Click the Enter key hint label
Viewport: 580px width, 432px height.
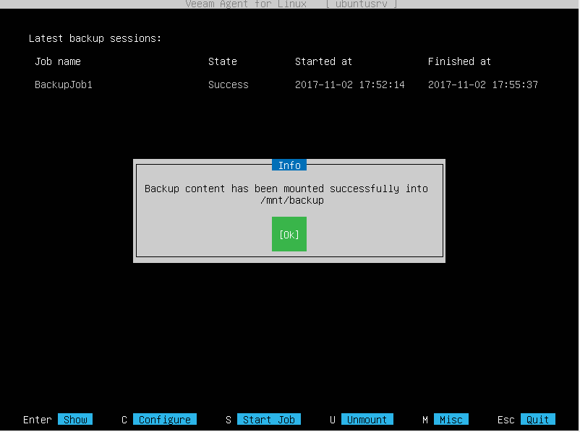[38, 420]
